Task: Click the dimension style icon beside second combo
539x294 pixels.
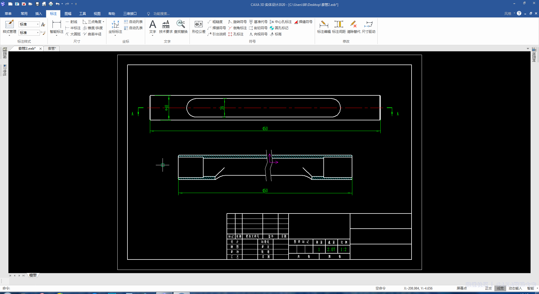Action: 43,33
